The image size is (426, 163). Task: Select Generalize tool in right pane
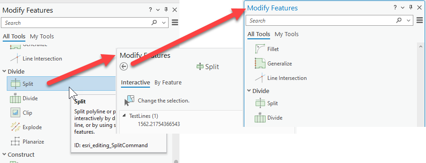pos(273,64)
